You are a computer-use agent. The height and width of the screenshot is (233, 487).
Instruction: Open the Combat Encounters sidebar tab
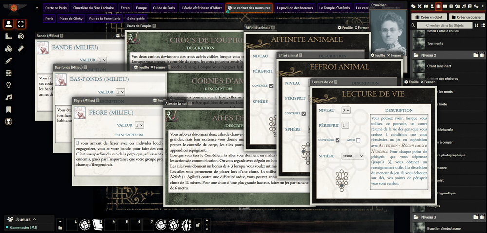[x=419, y=6]
